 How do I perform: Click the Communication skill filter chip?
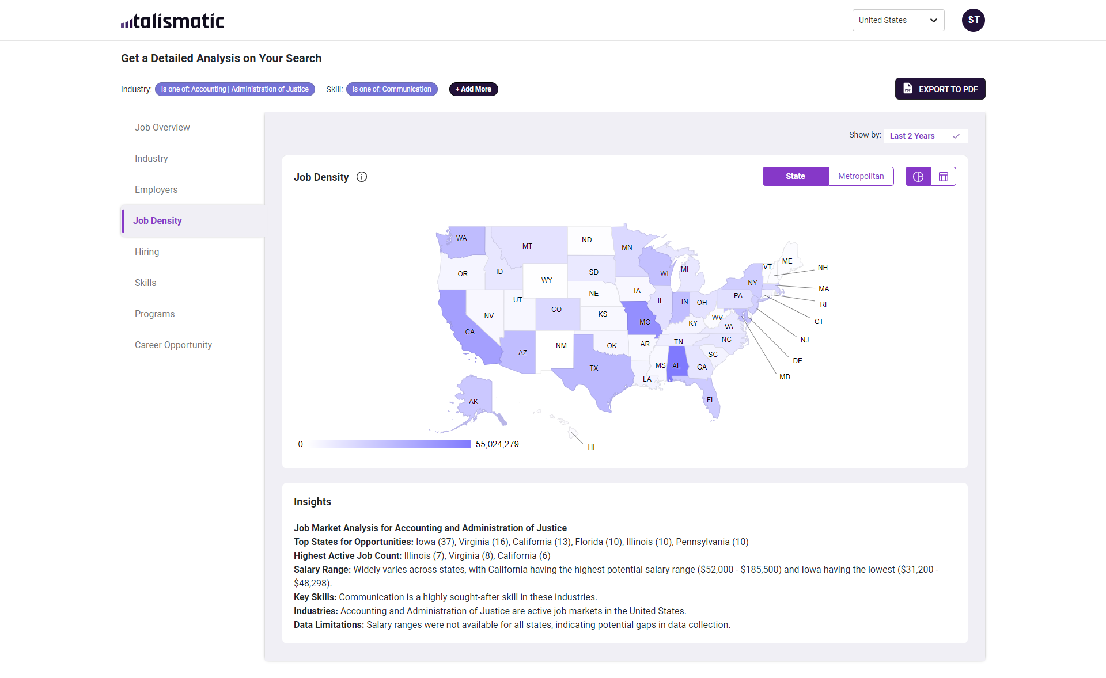click(391, 89)
